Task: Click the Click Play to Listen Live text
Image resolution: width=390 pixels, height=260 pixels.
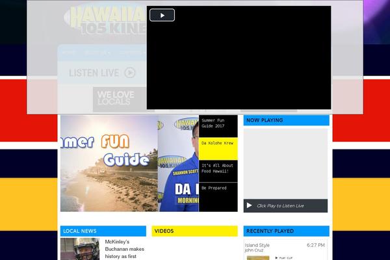Action: (280, 206)
